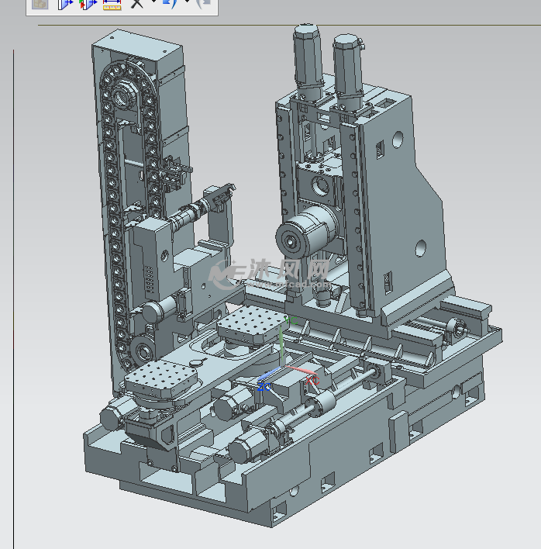Click the grayed-out box icon in toolbar
541x549 pixels.
coord(40,4)
